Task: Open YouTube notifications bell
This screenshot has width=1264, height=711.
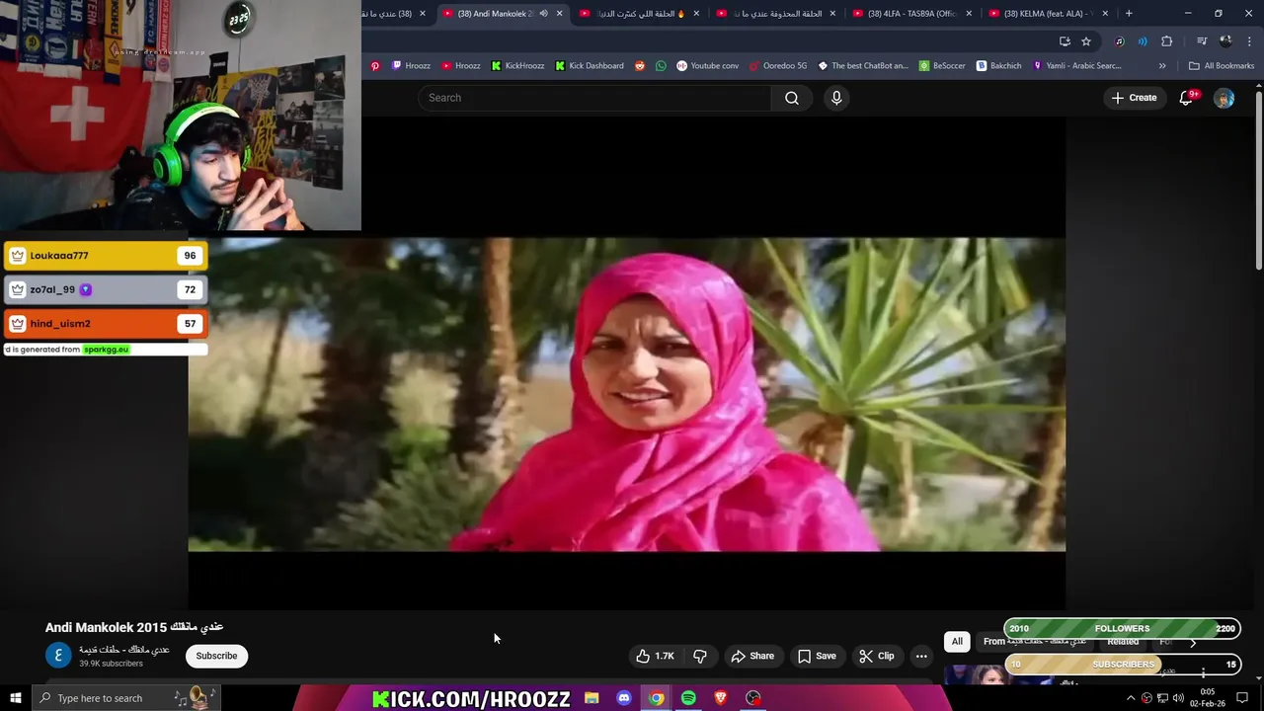Action: click(1187, 98)
